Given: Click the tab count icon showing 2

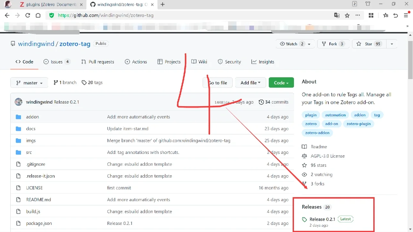Looking at the screenshot, I should coord(355,4).
